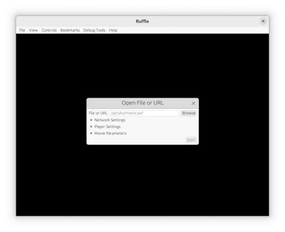Expand Movie Parameters section
This screenshot has height=232, width=285.
[108, 133]
